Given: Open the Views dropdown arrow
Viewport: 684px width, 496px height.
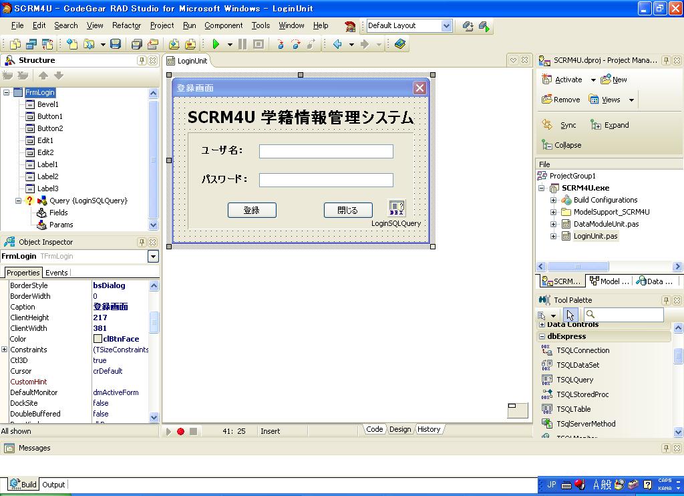Looking at the screenshot, I should [631, 100].
